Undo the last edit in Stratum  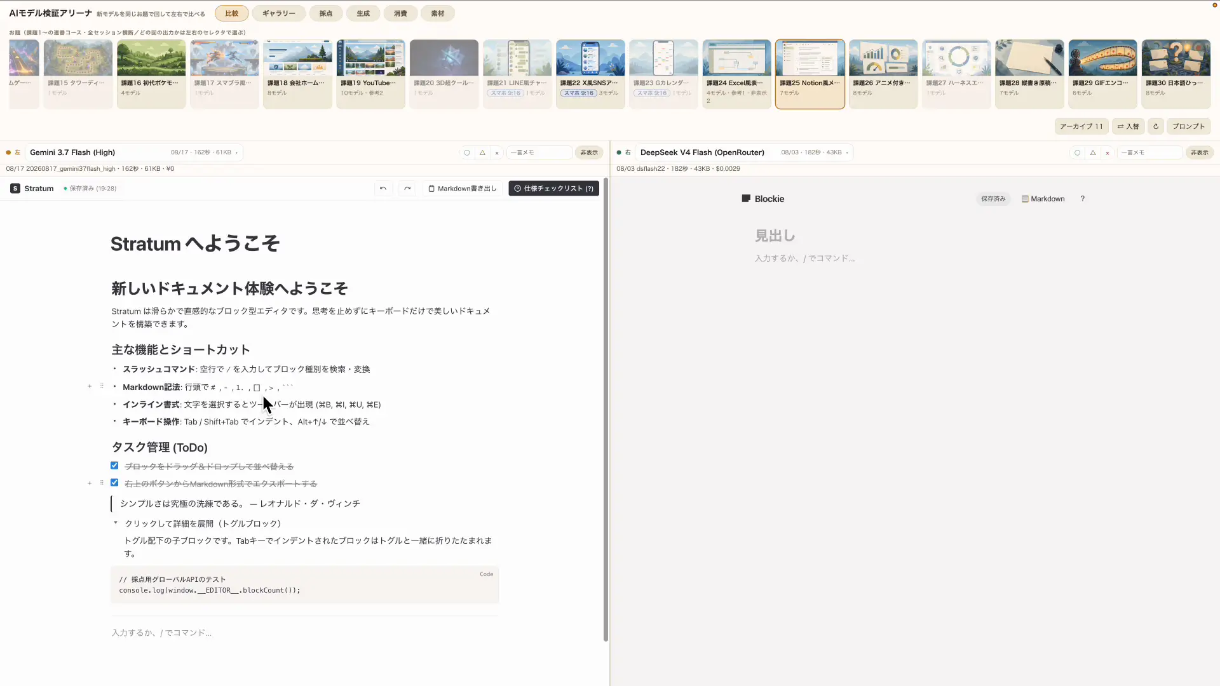(x=383, y=189)
